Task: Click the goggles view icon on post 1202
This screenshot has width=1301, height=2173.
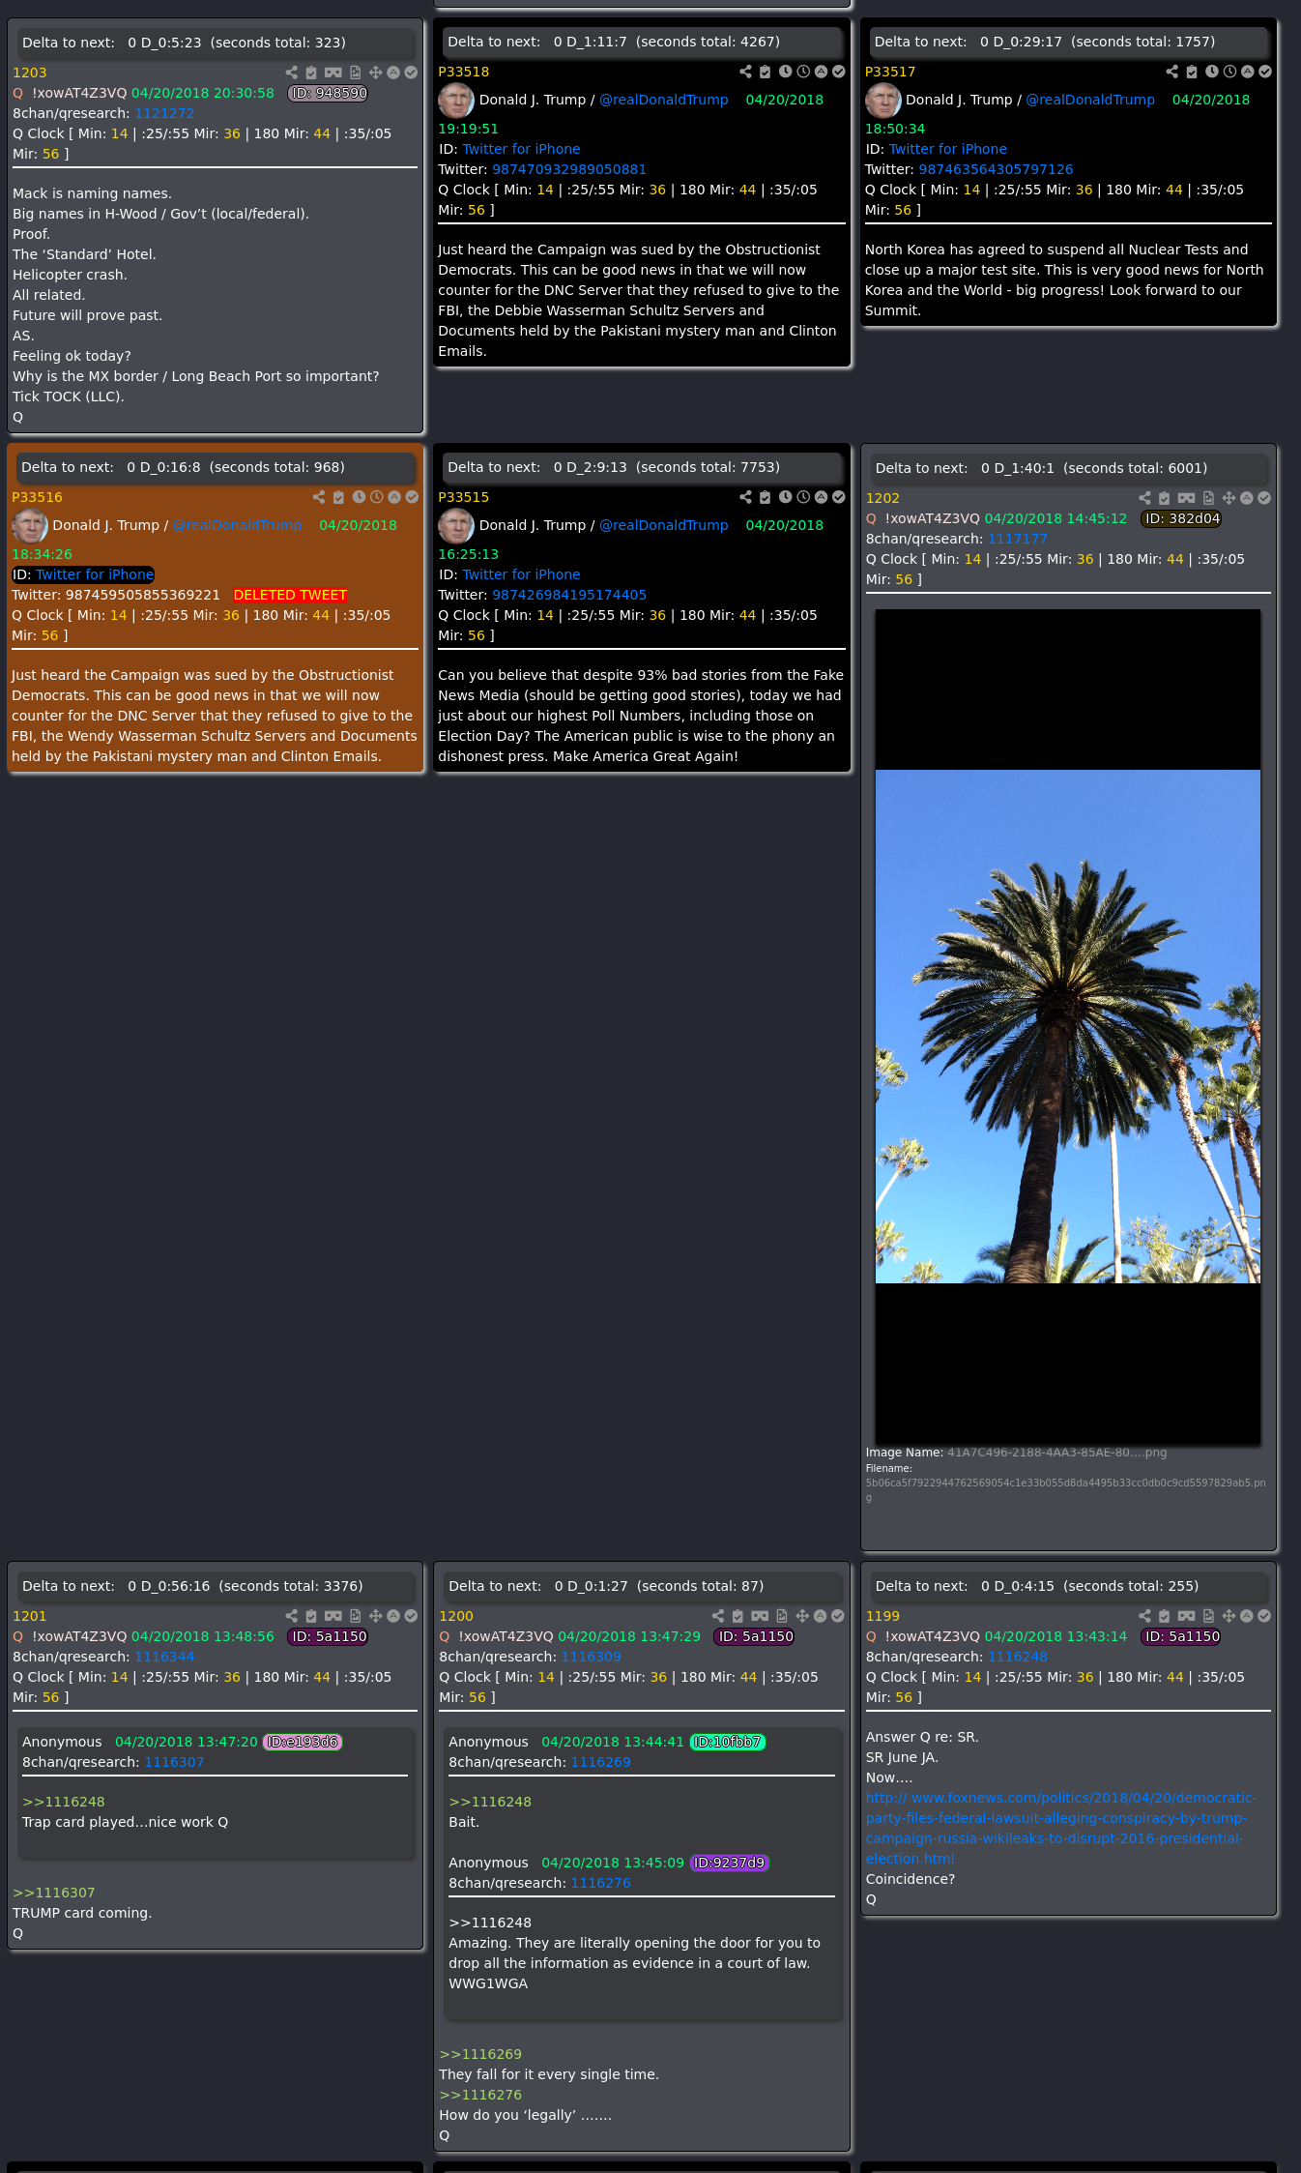Action: tap(1186, 498)
